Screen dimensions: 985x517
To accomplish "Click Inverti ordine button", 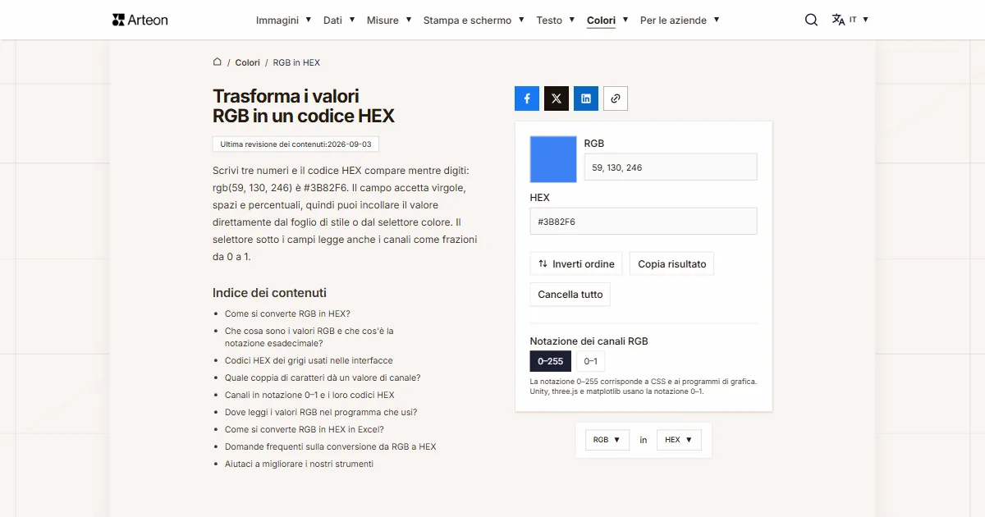I will click(x=576, y=264).
